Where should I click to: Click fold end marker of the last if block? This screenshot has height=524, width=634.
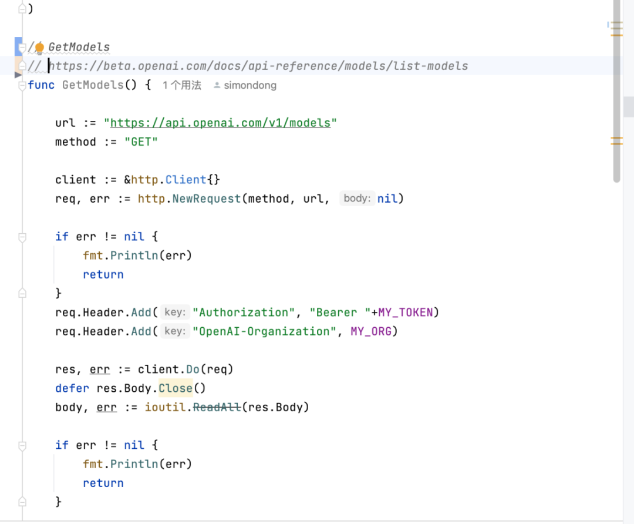tap(22, 502)
